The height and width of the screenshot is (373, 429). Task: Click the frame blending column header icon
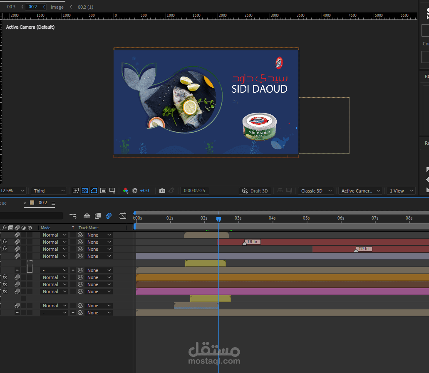click(11, 227)
